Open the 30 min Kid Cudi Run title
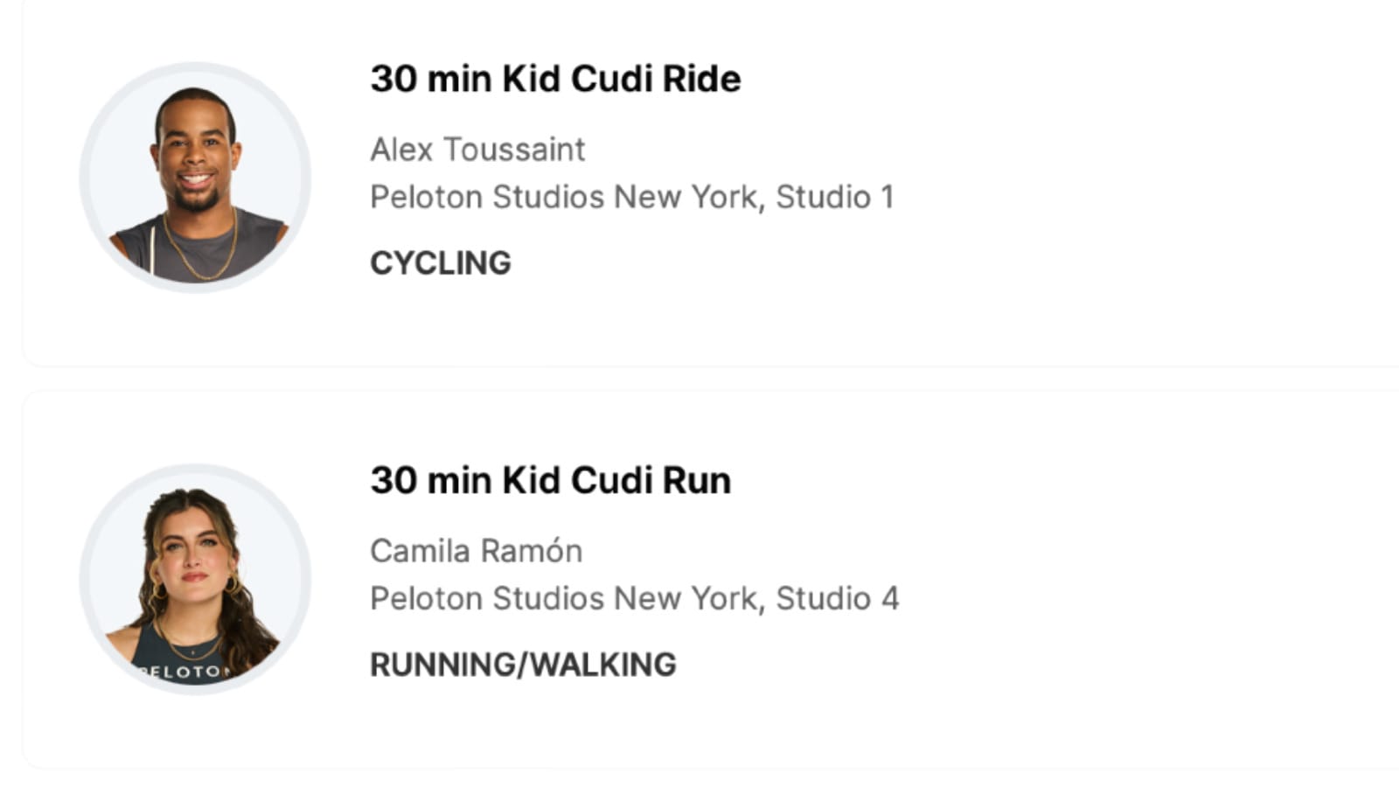The width and height of the screenshot is (1399, 787). [550, 480]
